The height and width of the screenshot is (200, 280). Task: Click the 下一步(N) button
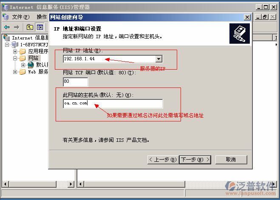[195, 160]
